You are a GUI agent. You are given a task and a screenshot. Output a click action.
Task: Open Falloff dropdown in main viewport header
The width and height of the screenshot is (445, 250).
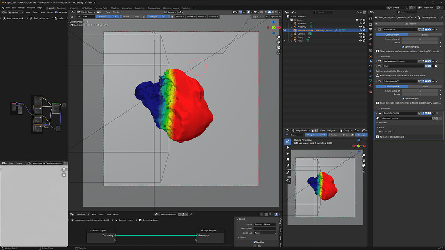click(202, 17)
